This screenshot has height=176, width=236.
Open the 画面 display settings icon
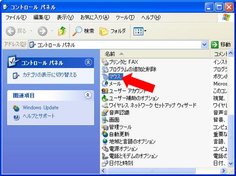tap(105, 120)
